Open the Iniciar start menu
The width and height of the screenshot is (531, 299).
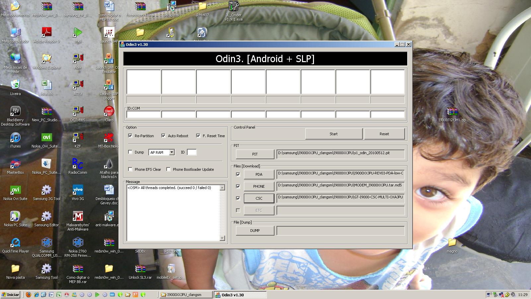pyautogui.click(x=11, y=295)
